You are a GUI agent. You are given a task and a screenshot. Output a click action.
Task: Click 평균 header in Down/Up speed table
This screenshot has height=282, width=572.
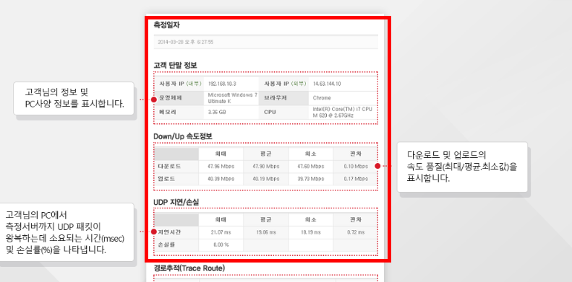pos(265,154)
